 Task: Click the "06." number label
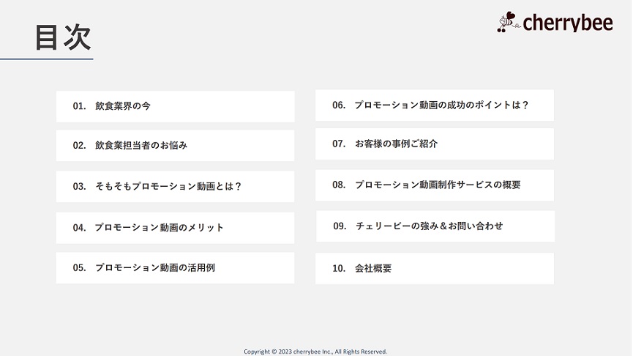pos(339,105)
